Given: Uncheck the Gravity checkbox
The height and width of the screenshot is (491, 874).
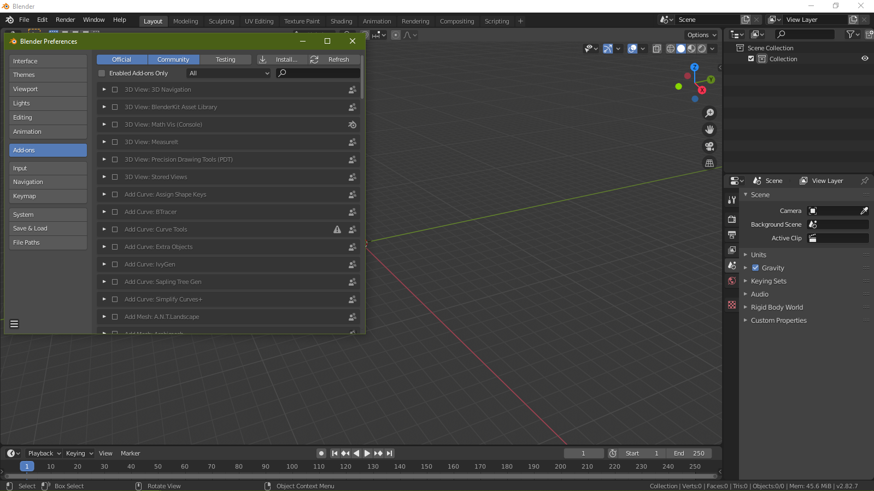Looking at the screenshot, I should [755, 268].
